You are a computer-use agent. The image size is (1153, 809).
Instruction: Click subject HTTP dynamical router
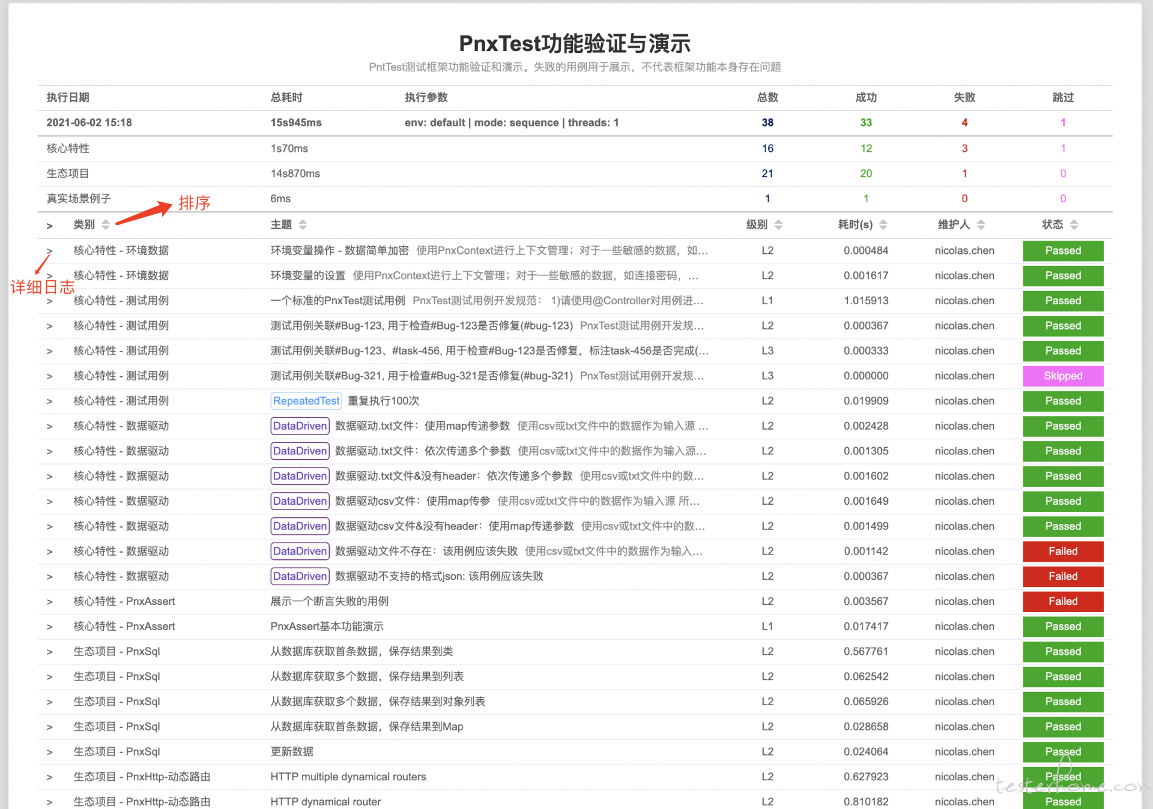pos(325,802)
